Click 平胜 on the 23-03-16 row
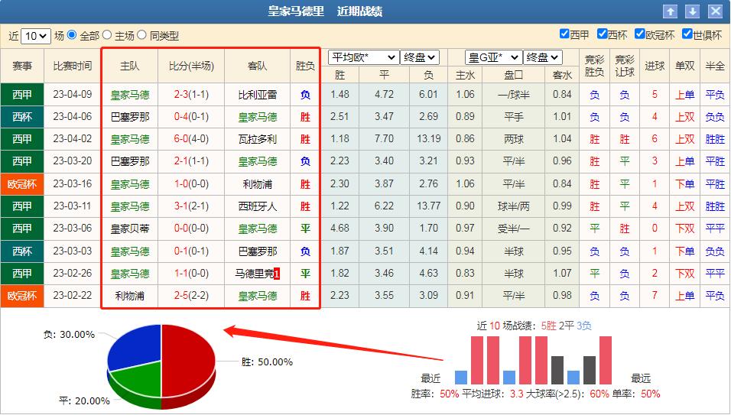Screen dimensions: 731x415 pos(715,184)
